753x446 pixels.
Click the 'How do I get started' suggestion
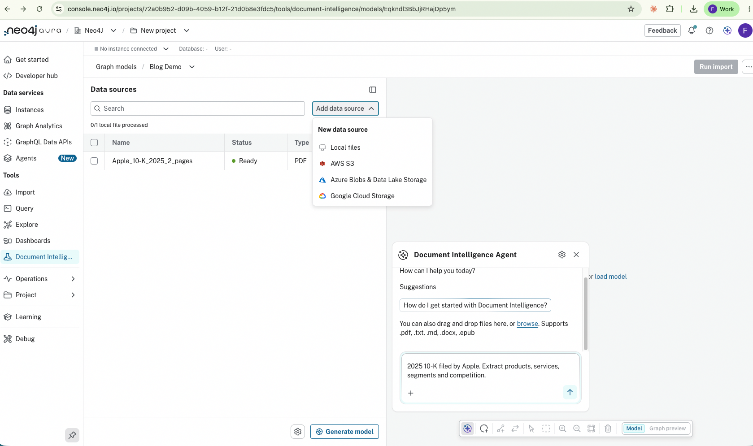coord(475,305)
